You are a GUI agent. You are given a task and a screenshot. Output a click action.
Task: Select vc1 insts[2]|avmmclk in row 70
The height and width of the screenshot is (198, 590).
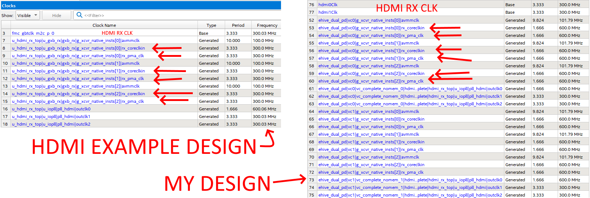tap(369, 157)
